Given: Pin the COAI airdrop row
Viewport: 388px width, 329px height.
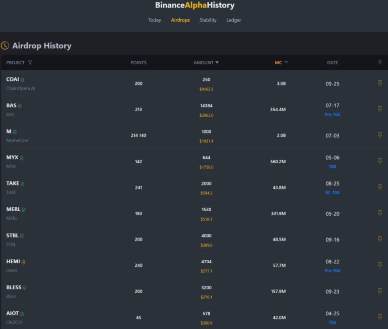Looking at the screenshot, I should pyautogui.click(x=380, y=83).
